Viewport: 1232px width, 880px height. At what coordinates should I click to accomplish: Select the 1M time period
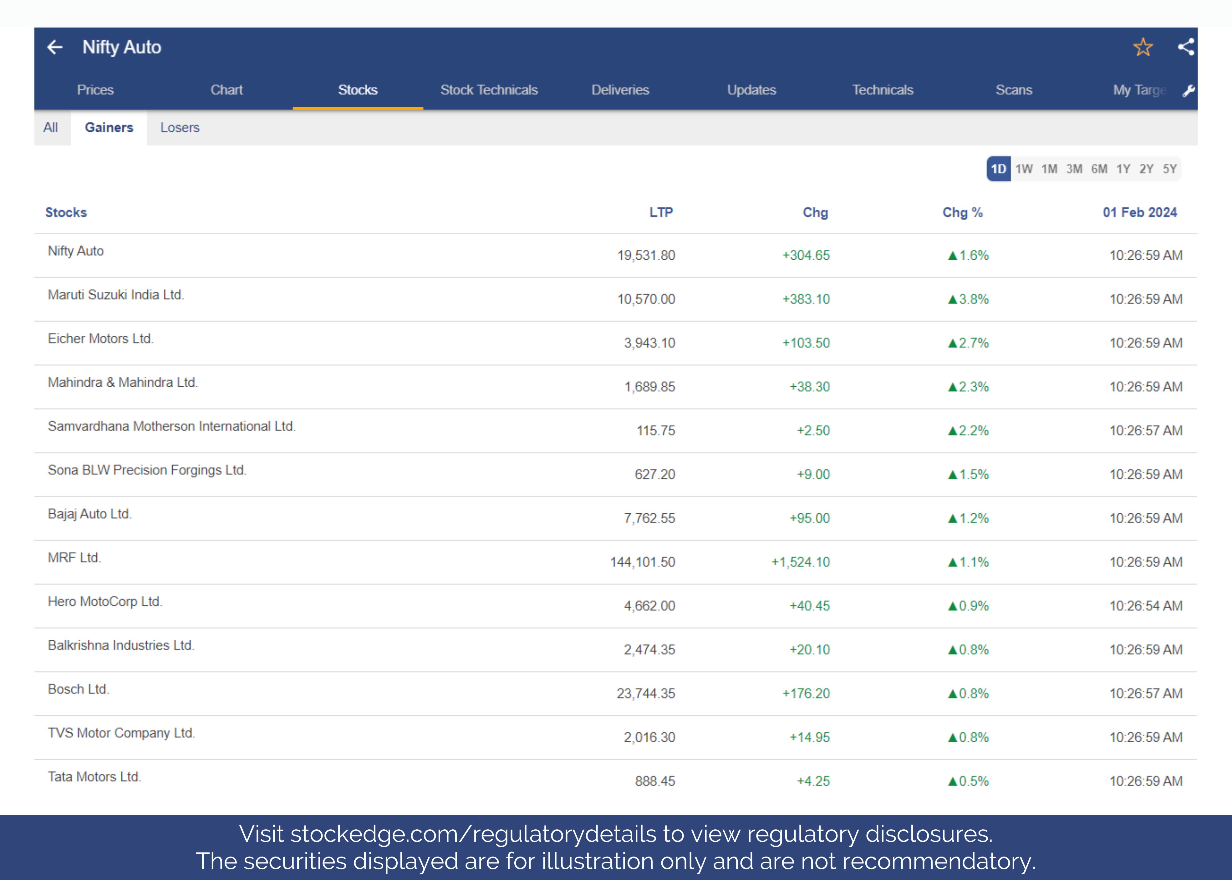point(1049,169)
